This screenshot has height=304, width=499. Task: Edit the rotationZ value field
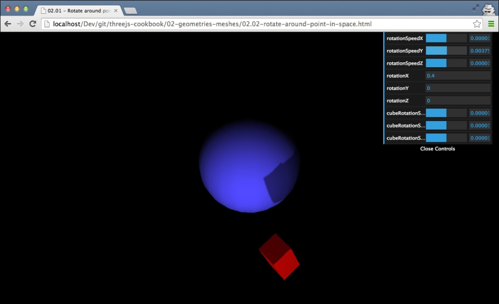point(458,100)
